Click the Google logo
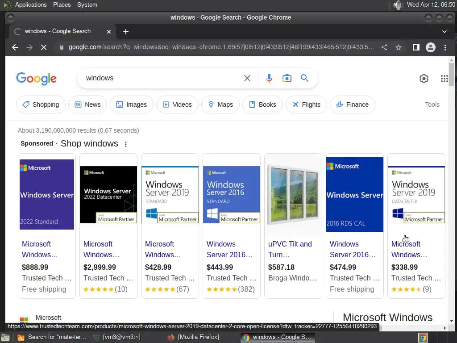This screenshot has width=457, height=343. (37, 79)
